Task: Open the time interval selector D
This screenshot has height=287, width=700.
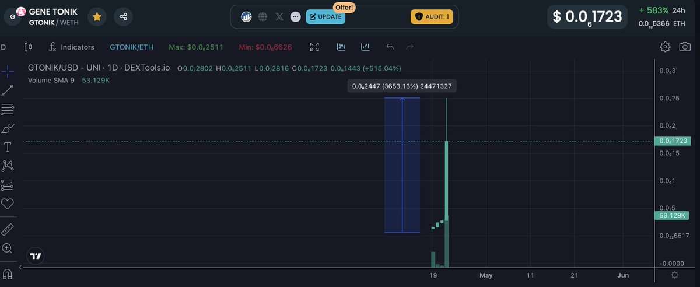Action: coord(3,47)
